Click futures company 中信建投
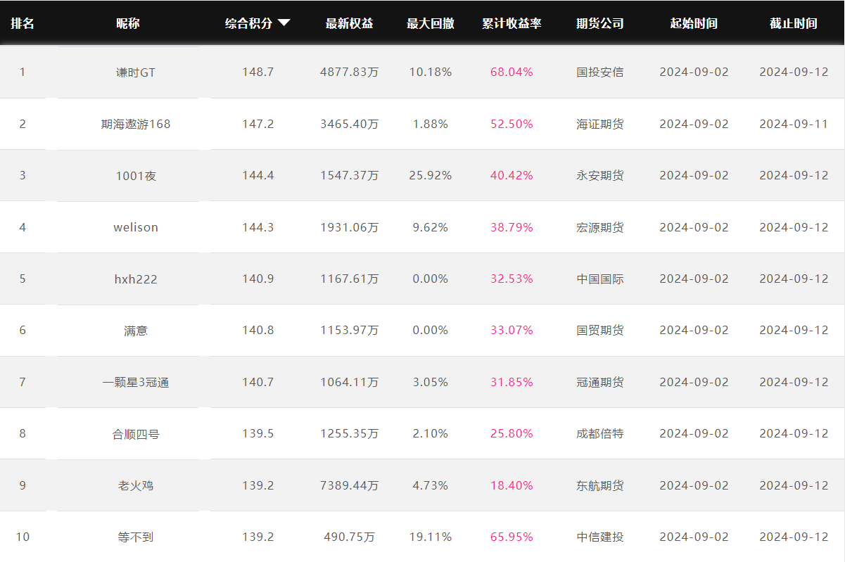 (x=600, y=537)
